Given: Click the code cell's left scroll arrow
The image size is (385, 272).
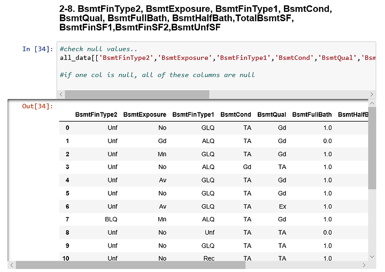Looking at the screenshot, I should point(61,94).
